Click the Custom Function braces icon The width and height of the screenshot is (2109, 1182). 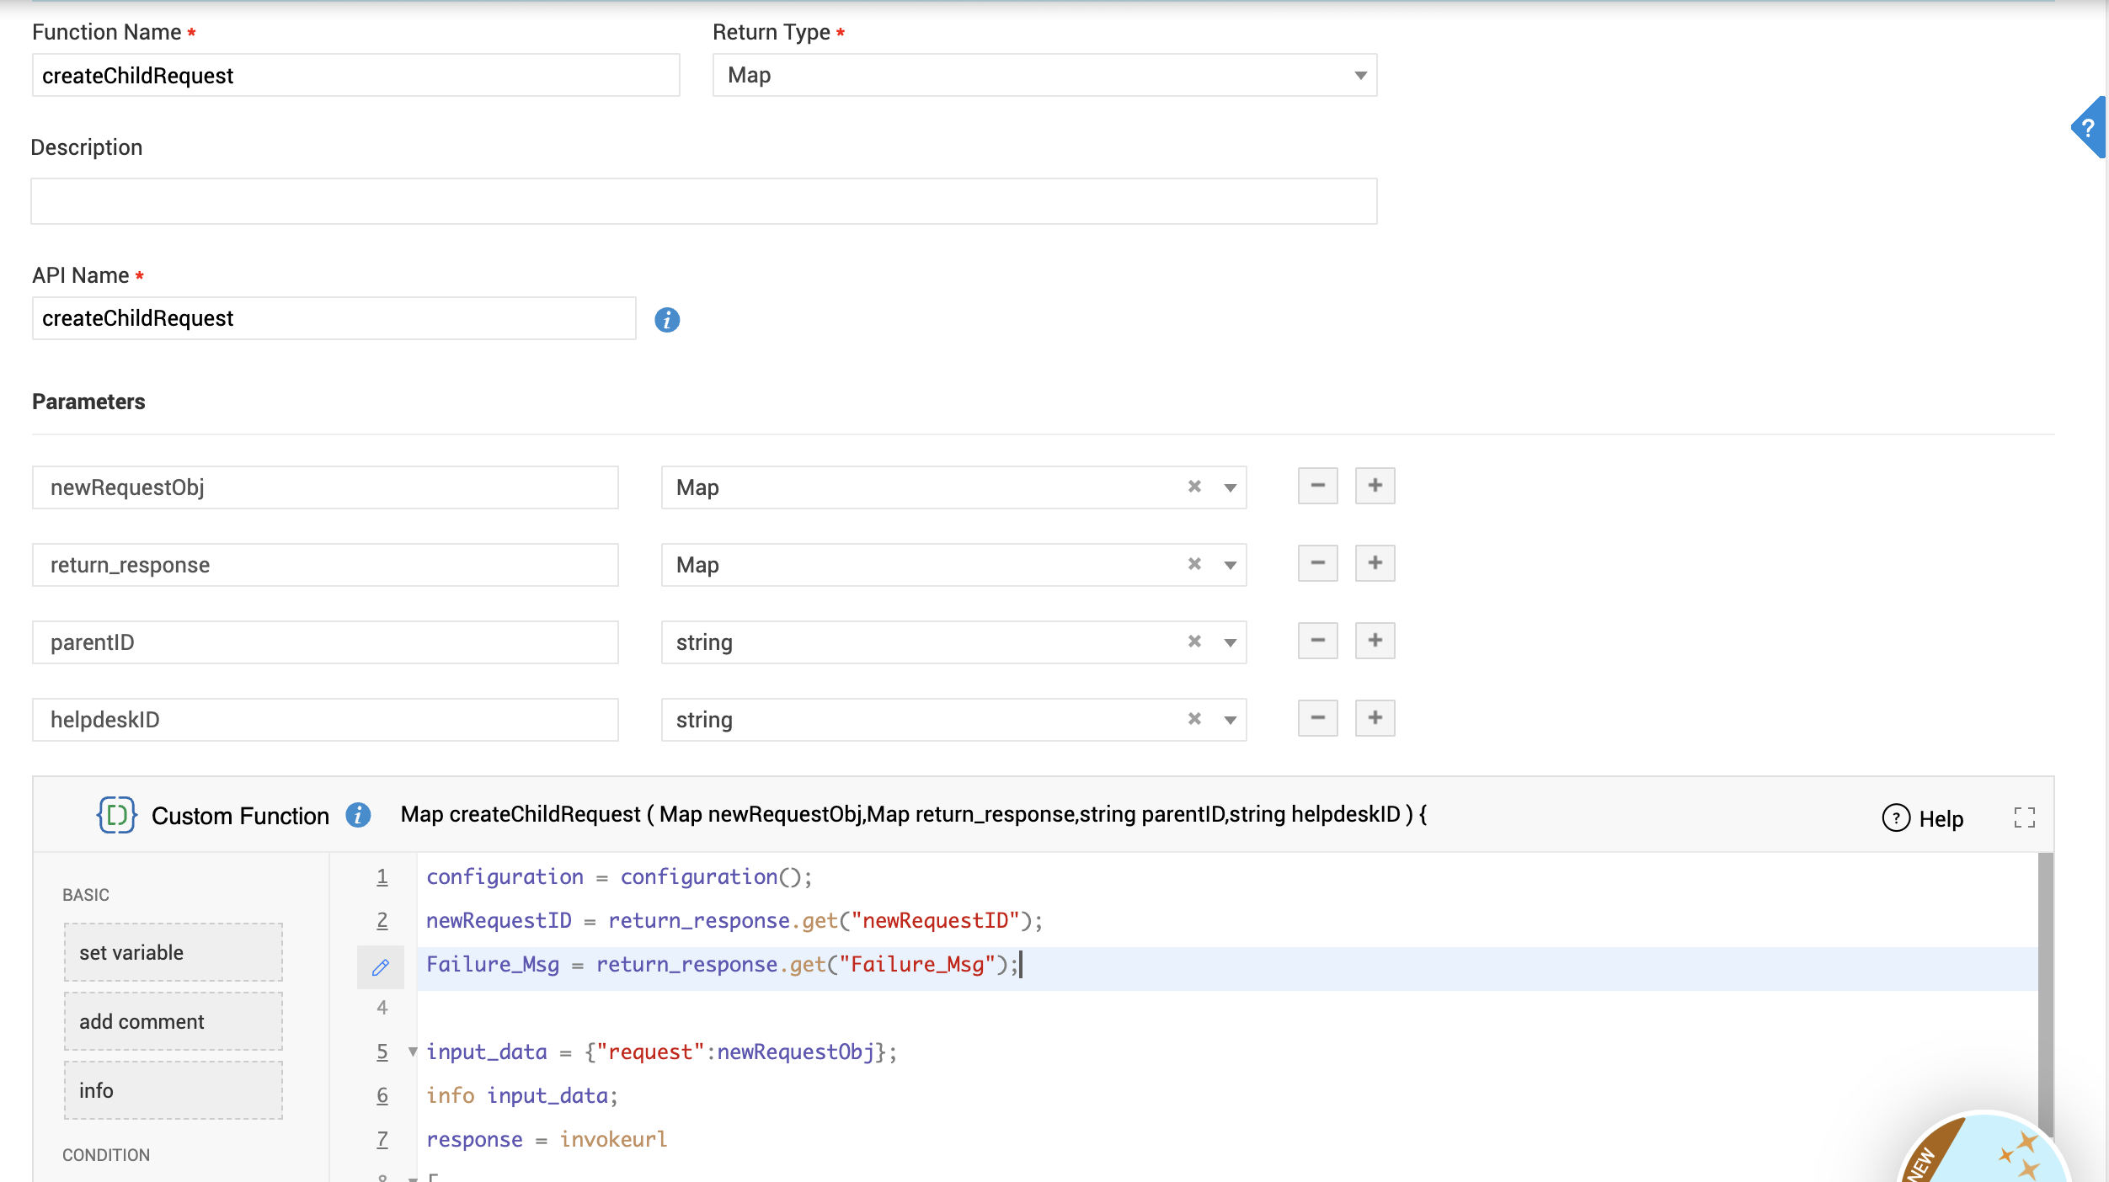click(117, 815)
